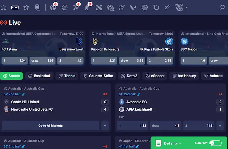This screenshot has width=228, height=149.
Task: Open Avondale FC match live stream icon
Action: [x=220, y=94]
